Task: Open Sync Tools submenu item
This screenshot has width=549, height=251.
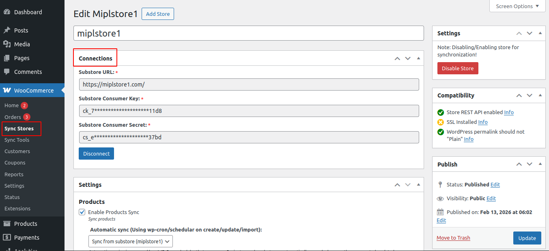Action: click(17, 140)
